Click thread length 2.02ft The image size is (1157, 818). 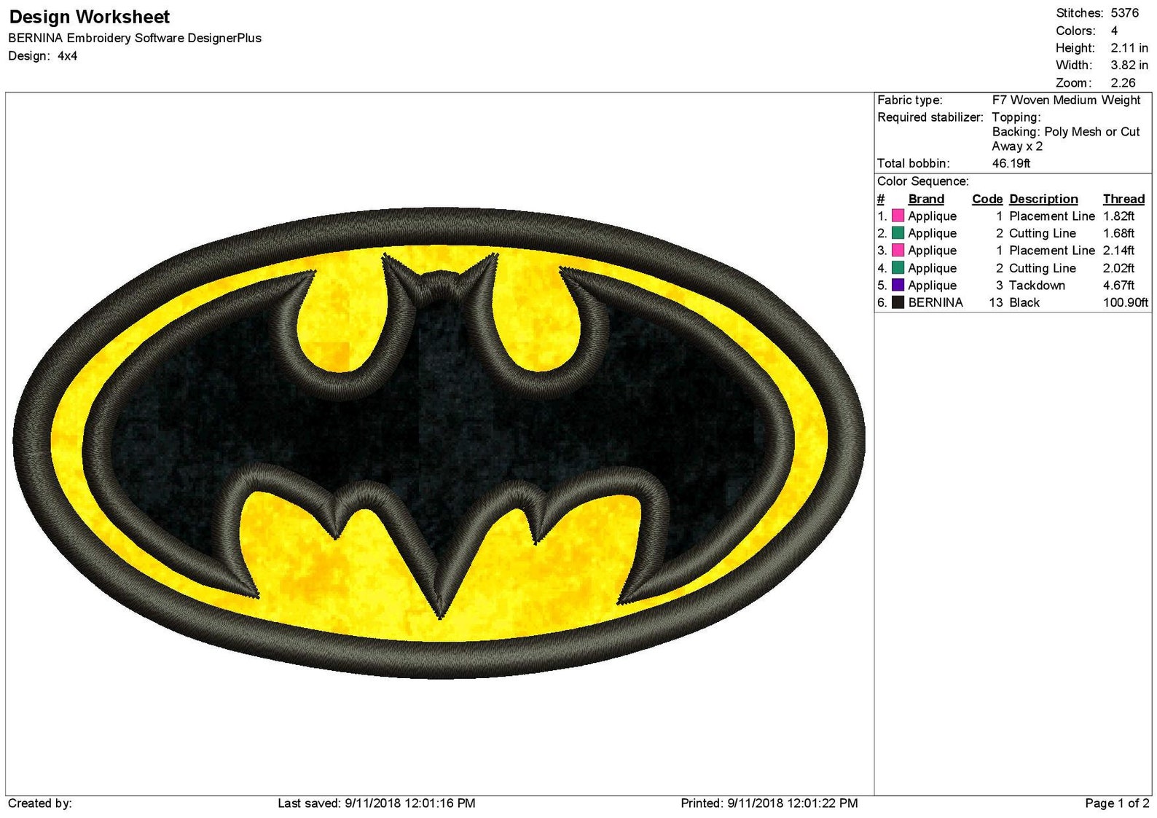1118,268
